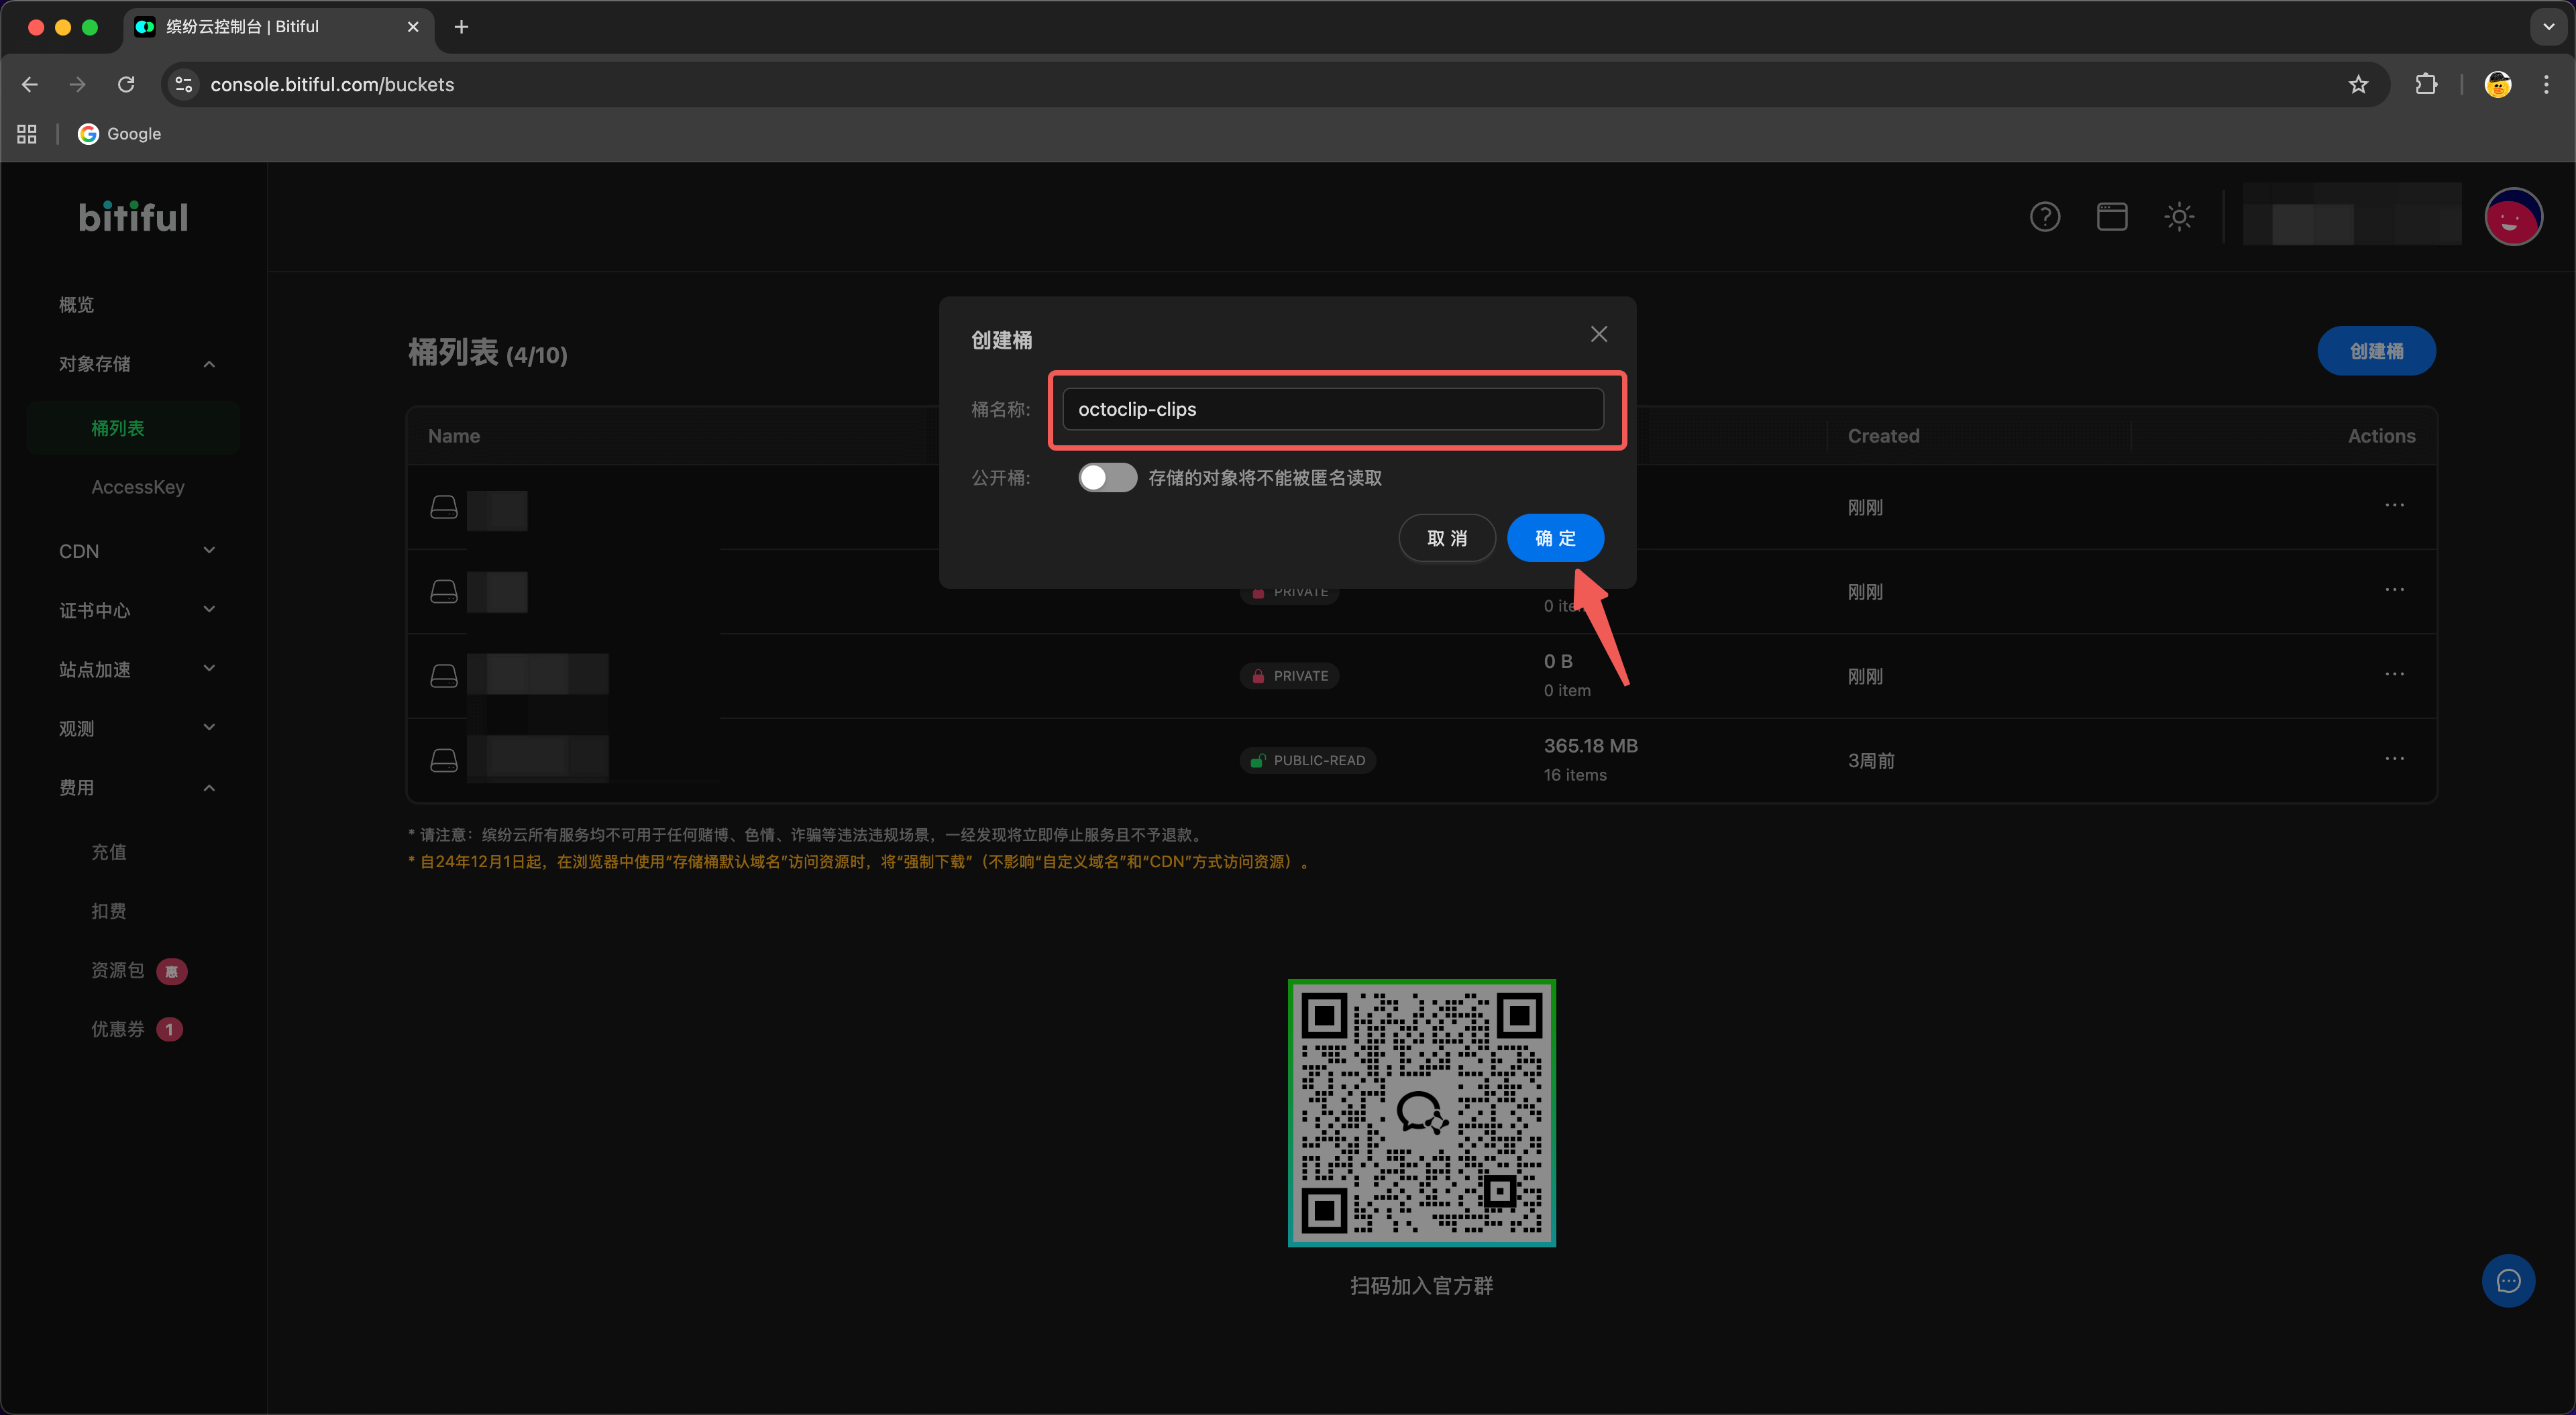Open 充值 recharge page

click(108, 851)
